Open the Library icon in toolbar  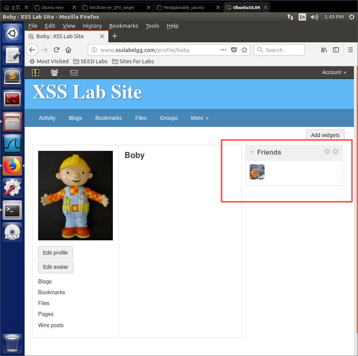click(324, 50)
